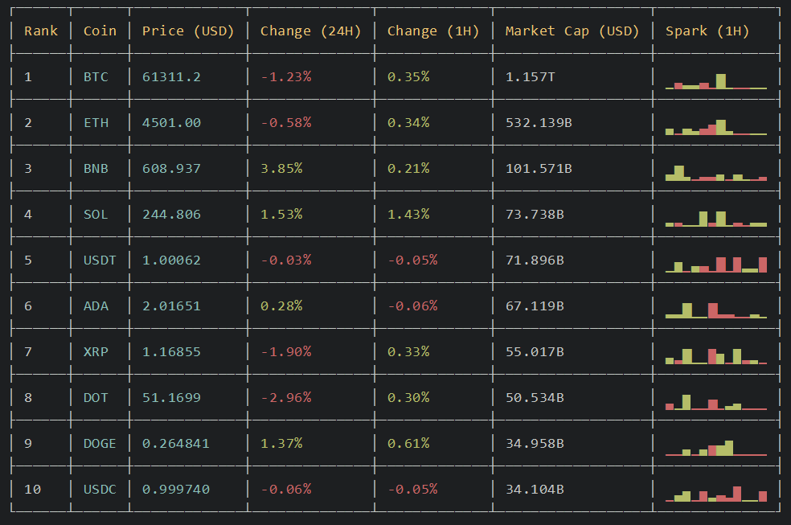Click BNB 24H change 3.85%
The width and height of the screenshot is (791, 525).
coord(281,169)
